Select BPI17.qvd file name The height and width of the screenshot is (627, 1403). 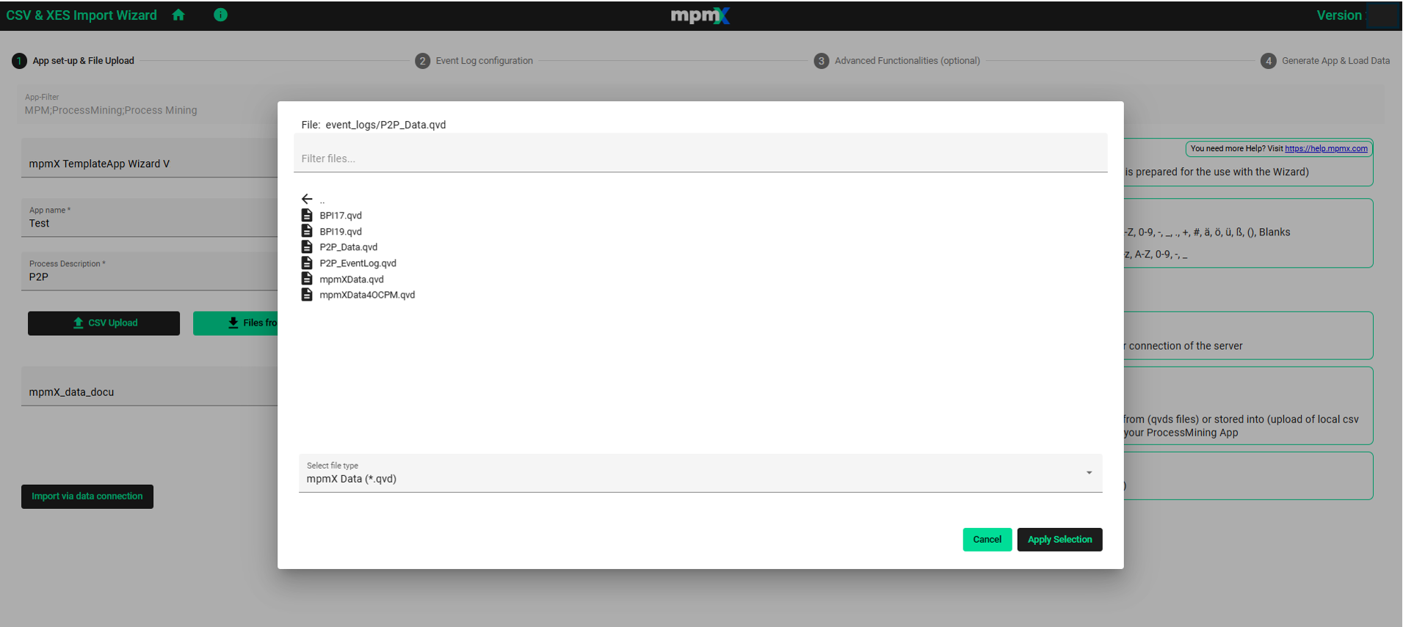[x=341, y=216]
